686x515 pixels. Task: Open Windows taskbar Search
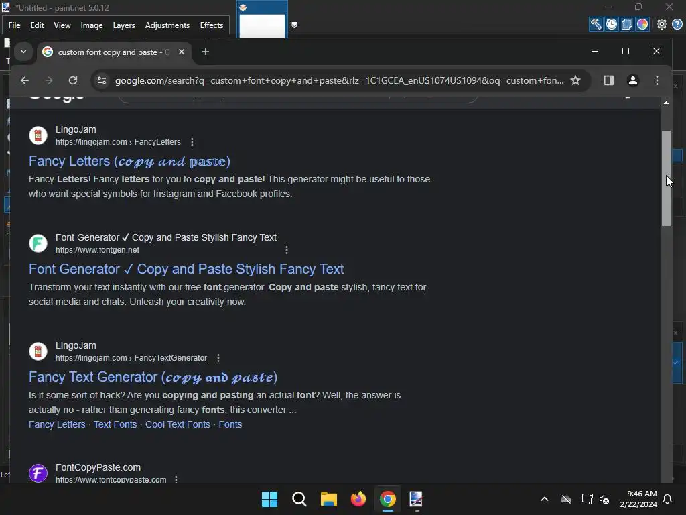pos(299,499)
